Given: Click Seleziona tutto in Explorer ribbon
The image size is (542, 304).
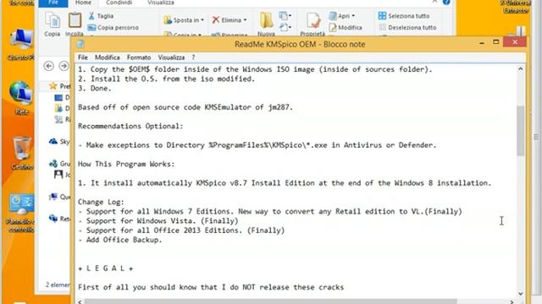Looking at the screenshot, I should click(404, 16).
